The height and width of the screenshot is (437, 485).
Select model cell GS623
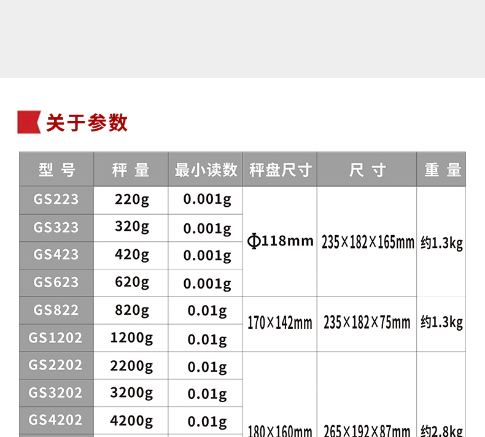pos(56,283)
